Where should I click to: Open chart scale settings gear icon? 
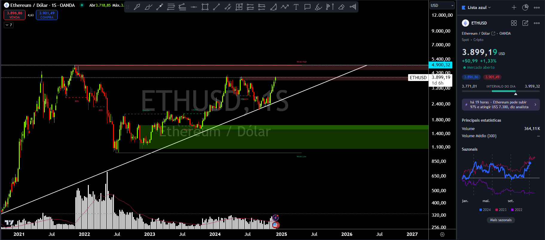(442, 234)
